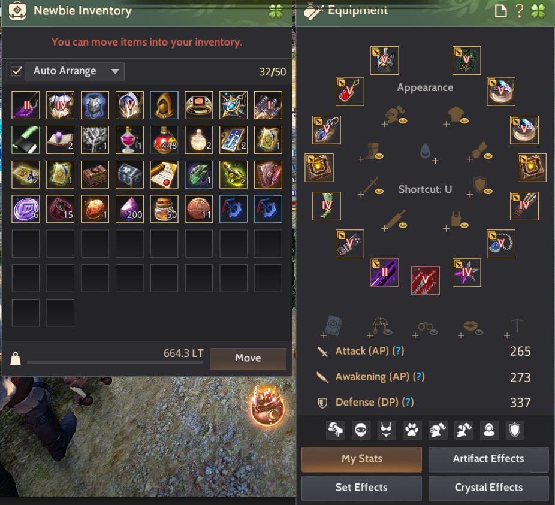Toggle shield sub-weapon visibility eye
Image resolution: width=555 pixels, height=505 pixels.
[488, 192]
